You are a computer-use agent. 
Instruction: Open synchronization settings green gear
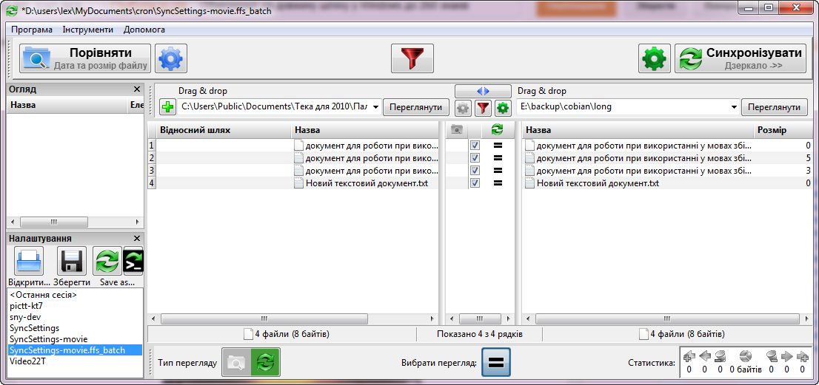tap(654, 58)
